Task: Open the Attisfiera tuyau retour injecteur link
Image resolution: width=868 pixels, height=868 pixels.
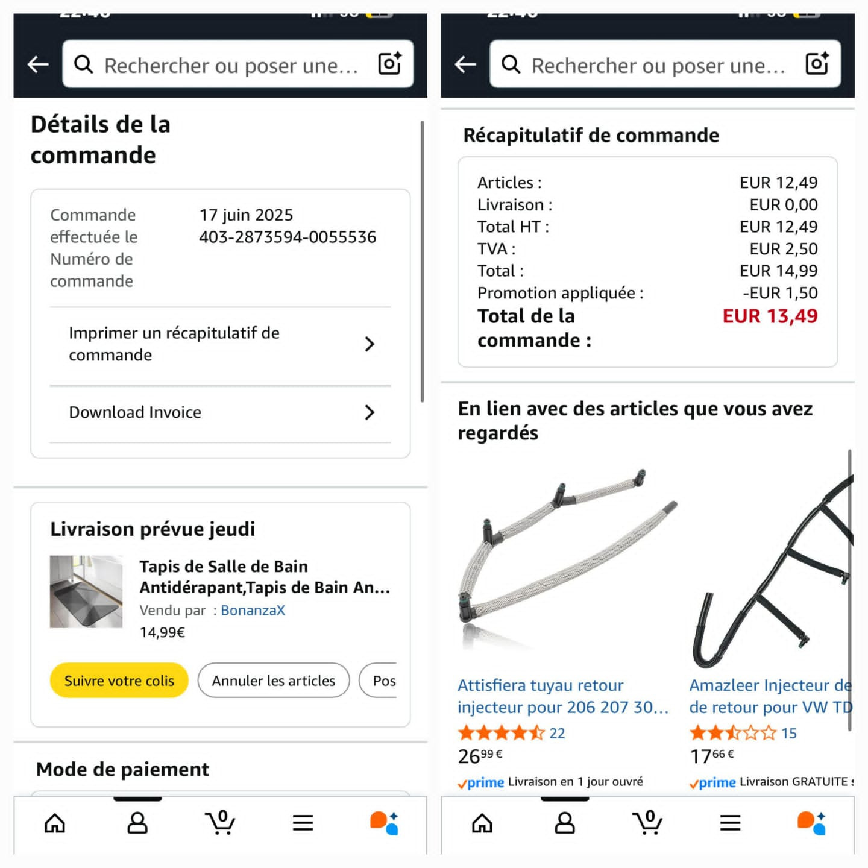Action: (563, 696)
